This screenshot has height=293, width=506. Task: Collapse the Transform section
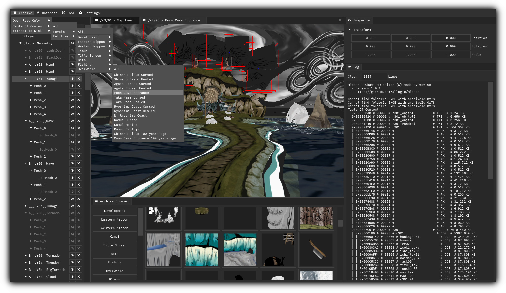coord(350,30)
